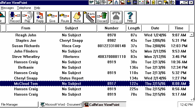The height and width of the screenshot is (108, 195).
Task: Click the Discard trash can button
Action: coord(102,17)
